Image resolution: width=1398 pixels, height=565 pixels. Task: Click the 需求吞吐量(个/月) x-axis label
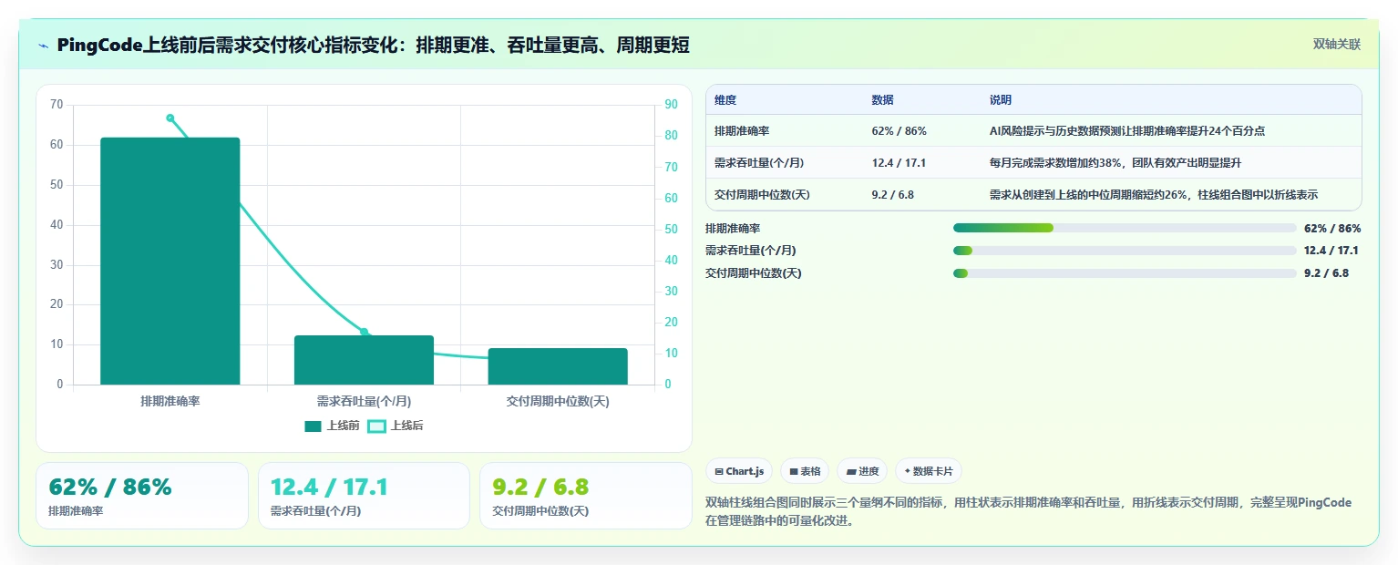coord(364,401)
